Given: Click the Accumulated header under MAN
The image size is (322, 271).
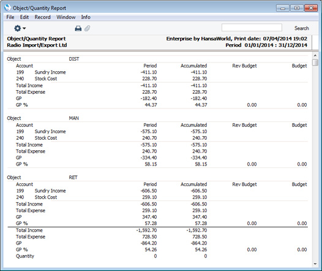Looking at the screenshot, I should (x=193, y=125).
